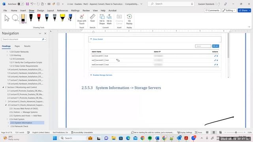Switch to the Insert tab

[x=23, y=11]
